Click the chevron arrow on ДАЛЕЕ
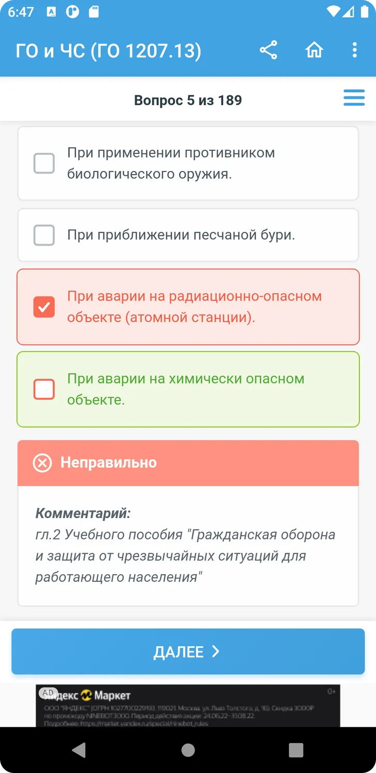 coord(216,651)
